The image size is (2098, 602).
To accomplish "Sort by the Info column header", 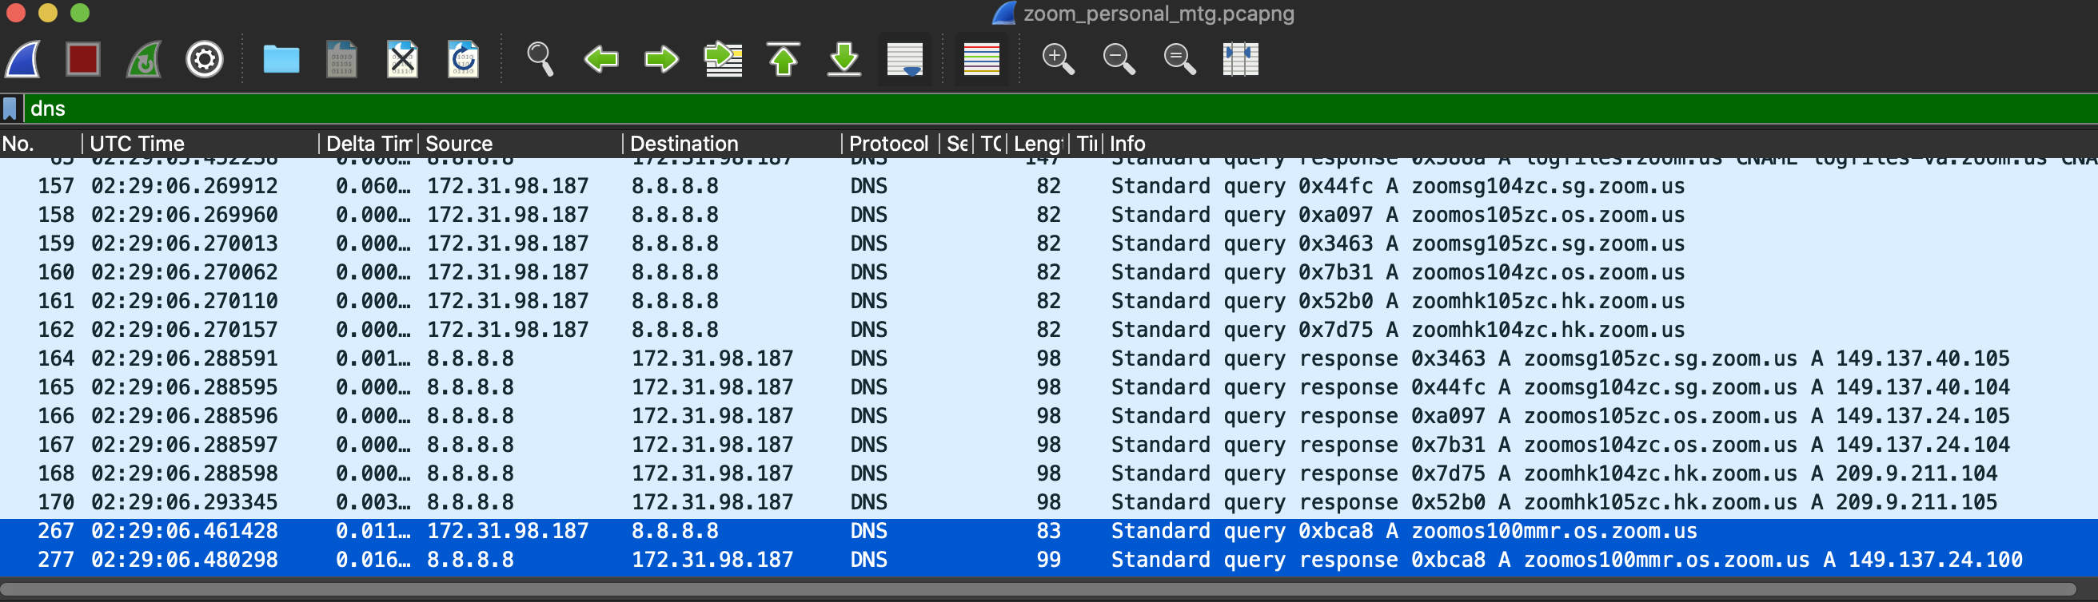I will pos(1600,144).
